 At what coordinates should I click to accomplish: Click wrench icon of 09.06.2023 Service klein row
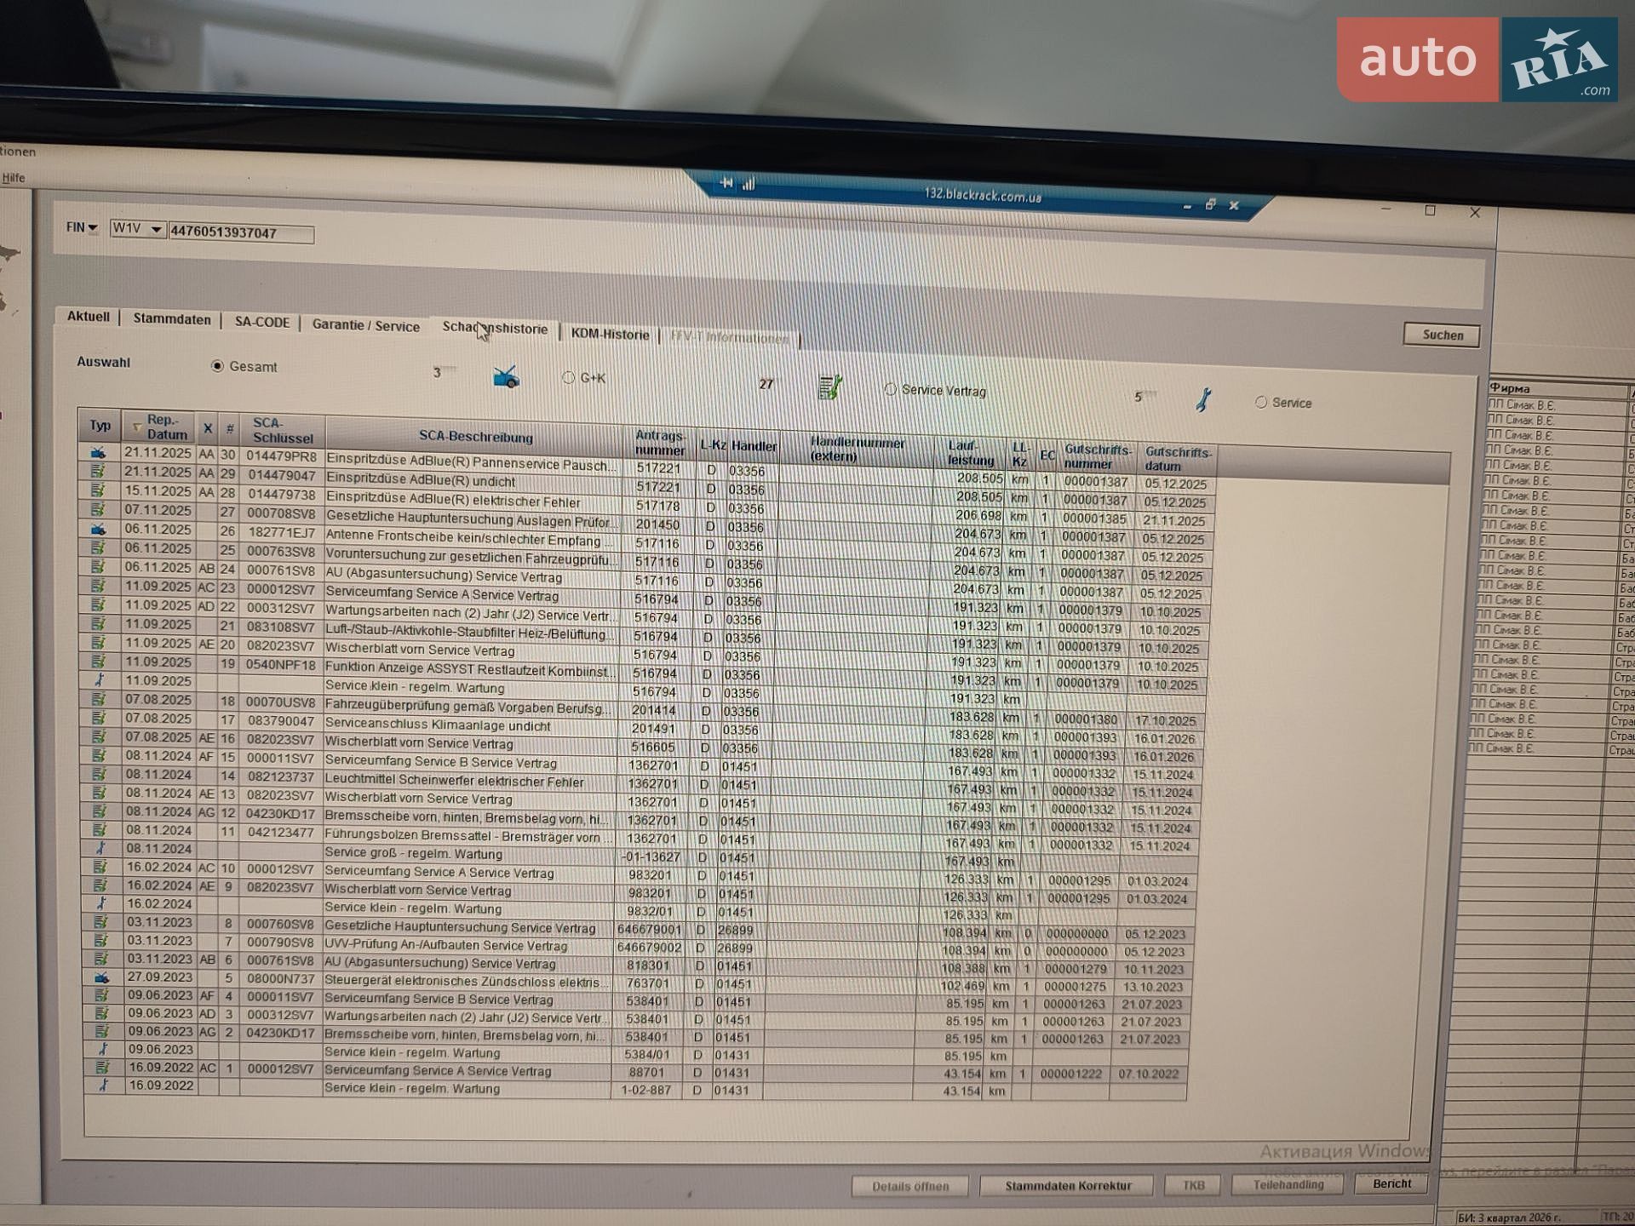[x=102, y=1049]
